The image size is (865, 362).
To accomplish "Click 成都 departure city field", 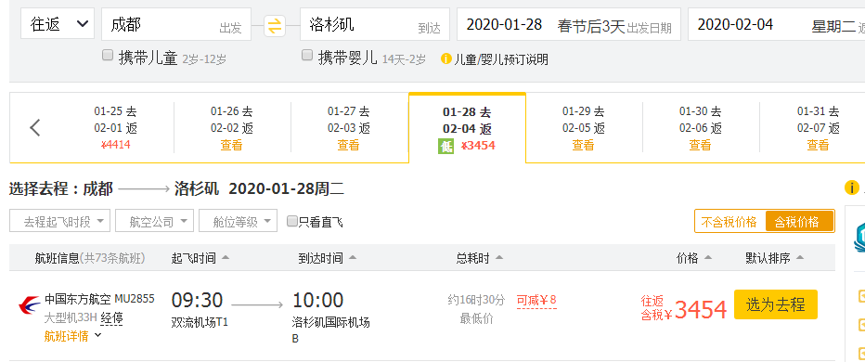I will [176, 24].
